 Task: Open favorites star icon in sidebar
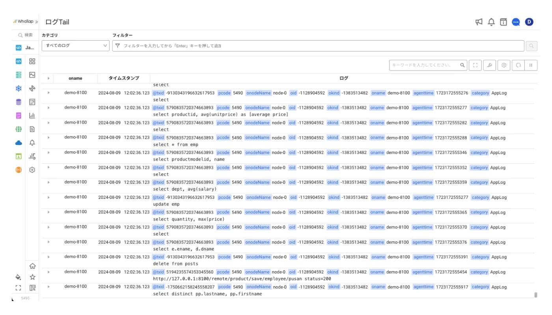33,277
